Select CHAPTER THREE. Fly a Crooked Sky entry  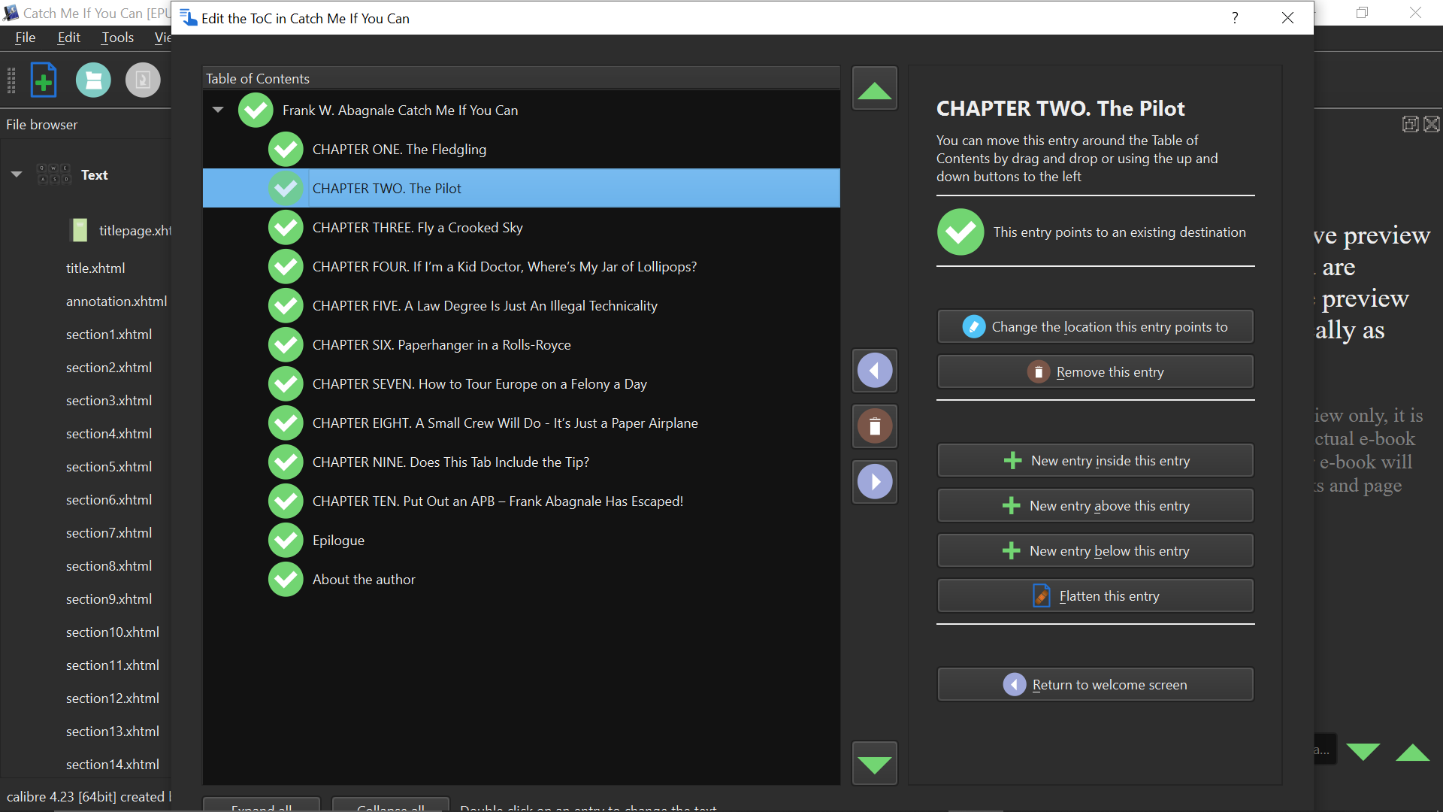(x=417, y=227)
